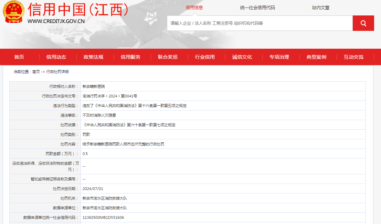This screenshot has width=381, height=224.
Task: Click the WWW.CREDITJX.GOV.CN address text
Action: point(56,21)
